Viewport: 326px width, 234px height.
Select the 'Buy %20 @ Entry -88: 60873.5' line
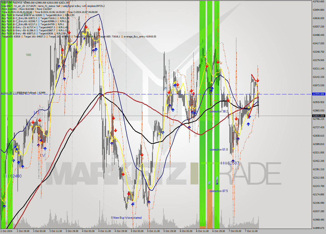point(34,33)
